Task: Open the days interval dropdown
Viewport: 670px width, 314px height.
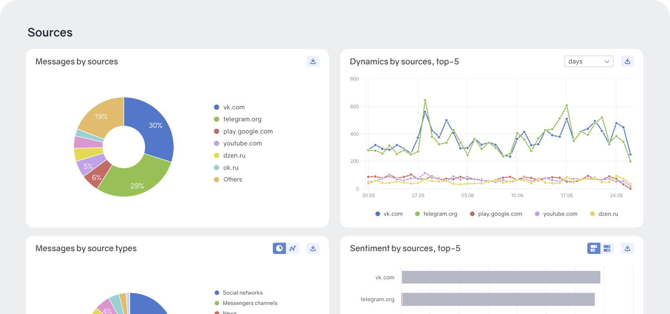Action: point(589,61)
